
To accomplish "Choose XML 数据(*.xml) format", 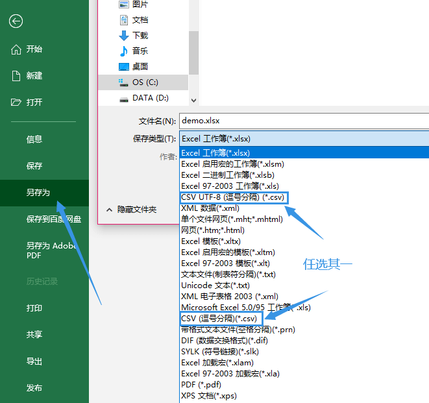I will click(x=210, y=208).
